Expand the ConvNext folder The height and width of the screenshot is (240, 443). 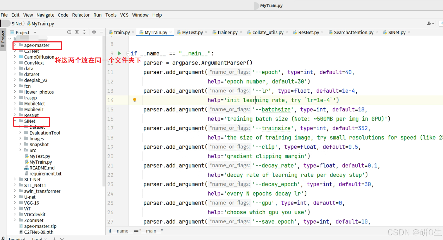tap(15, 62)
